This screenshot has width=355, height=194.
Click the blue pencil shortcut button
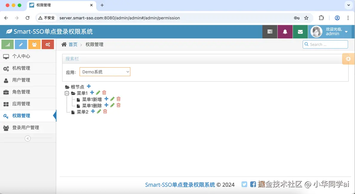(21, 44)
